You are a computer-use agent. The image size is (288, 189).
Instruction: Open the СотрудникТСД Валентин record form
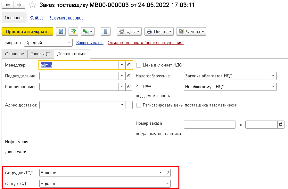pyautogui.click(x=167, y=173)
